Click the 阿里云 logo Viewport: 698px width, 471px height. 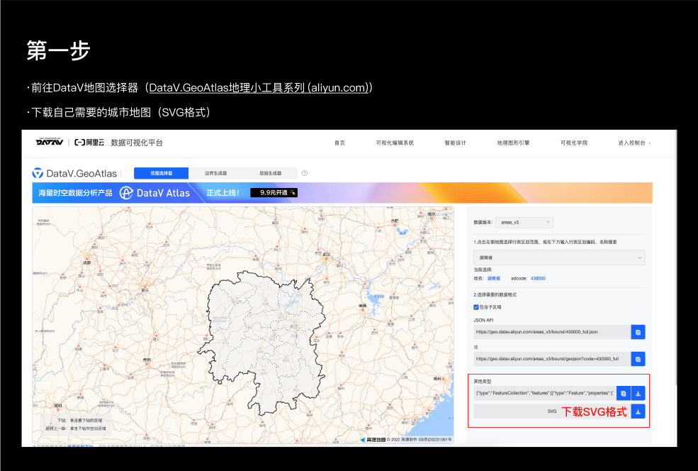pyautogui.click(x=89, y=143)
